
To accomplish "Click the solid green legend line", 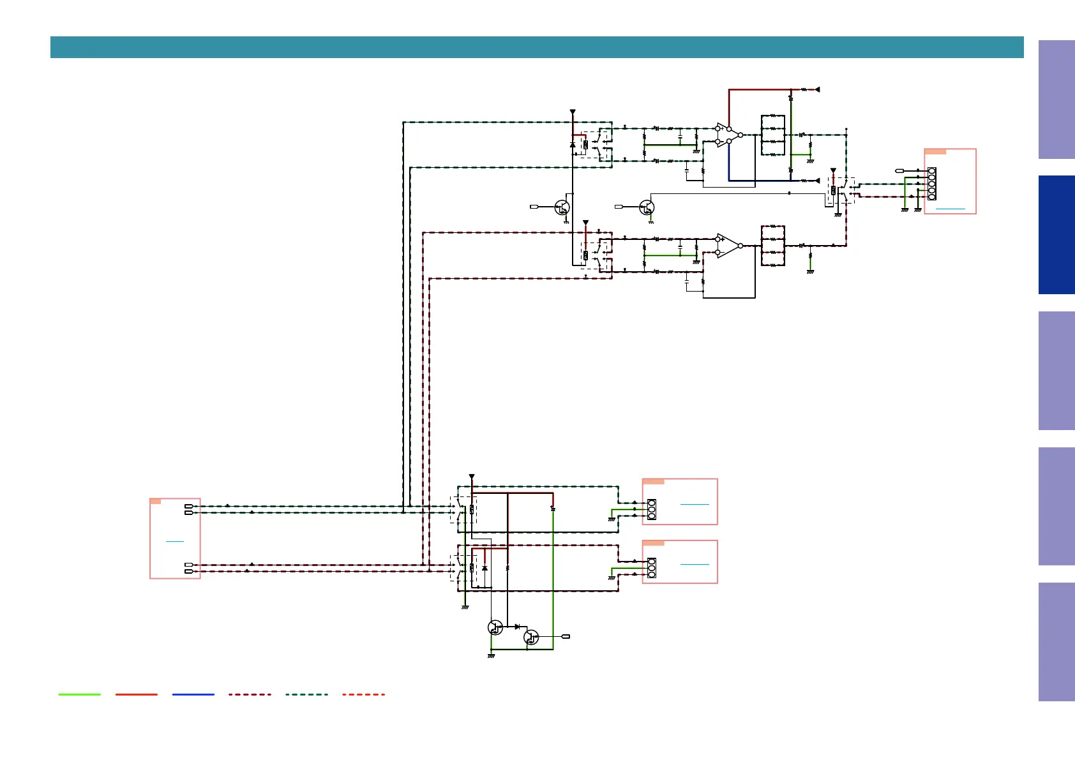I will coord(80,694).
